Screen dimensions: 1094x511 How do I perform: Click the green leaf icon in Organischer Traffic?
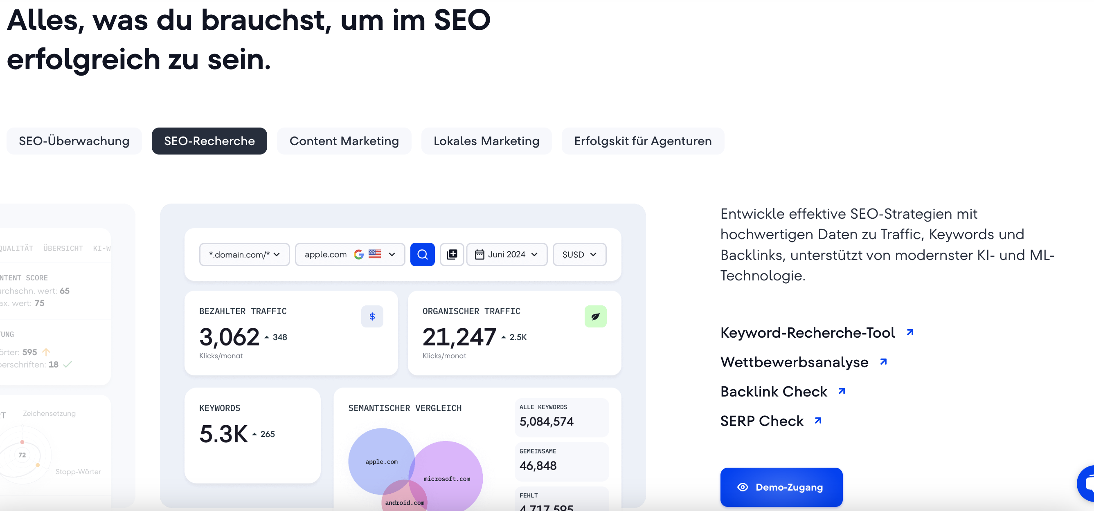(x=595, y=316)
